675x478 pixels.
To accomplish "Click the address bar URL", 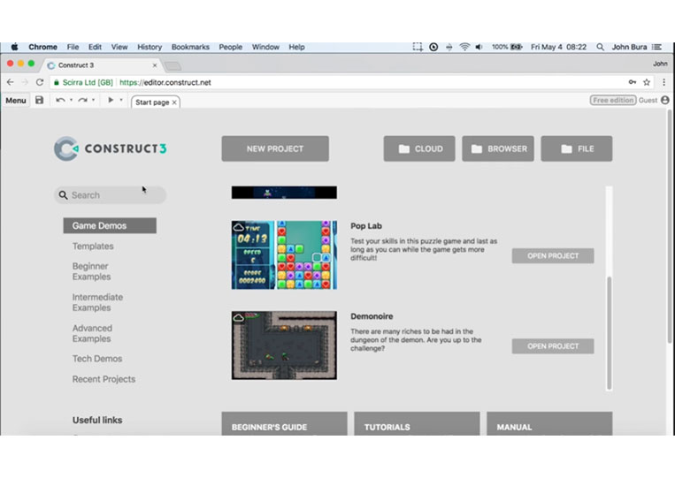I will point(165,82).
